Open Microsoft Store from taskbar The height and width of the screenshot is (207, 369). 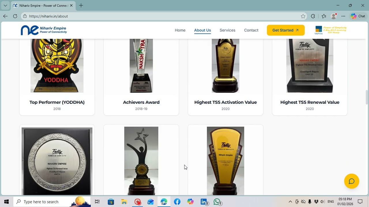pos(111,202)
